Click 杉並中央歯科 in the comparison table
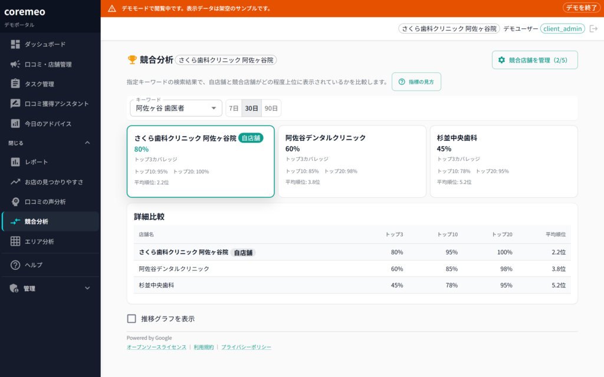The image size is (604, 377). (156, 286)
